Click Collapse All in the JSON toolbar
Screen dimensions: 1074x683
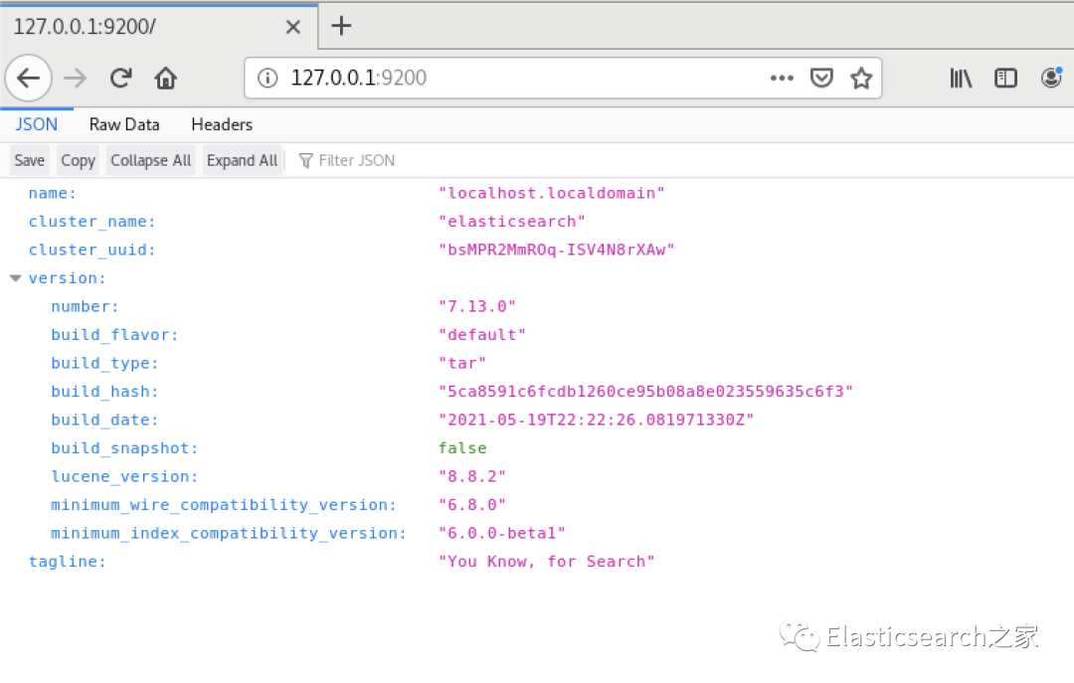pyautogui.click(x=151, y=160)
